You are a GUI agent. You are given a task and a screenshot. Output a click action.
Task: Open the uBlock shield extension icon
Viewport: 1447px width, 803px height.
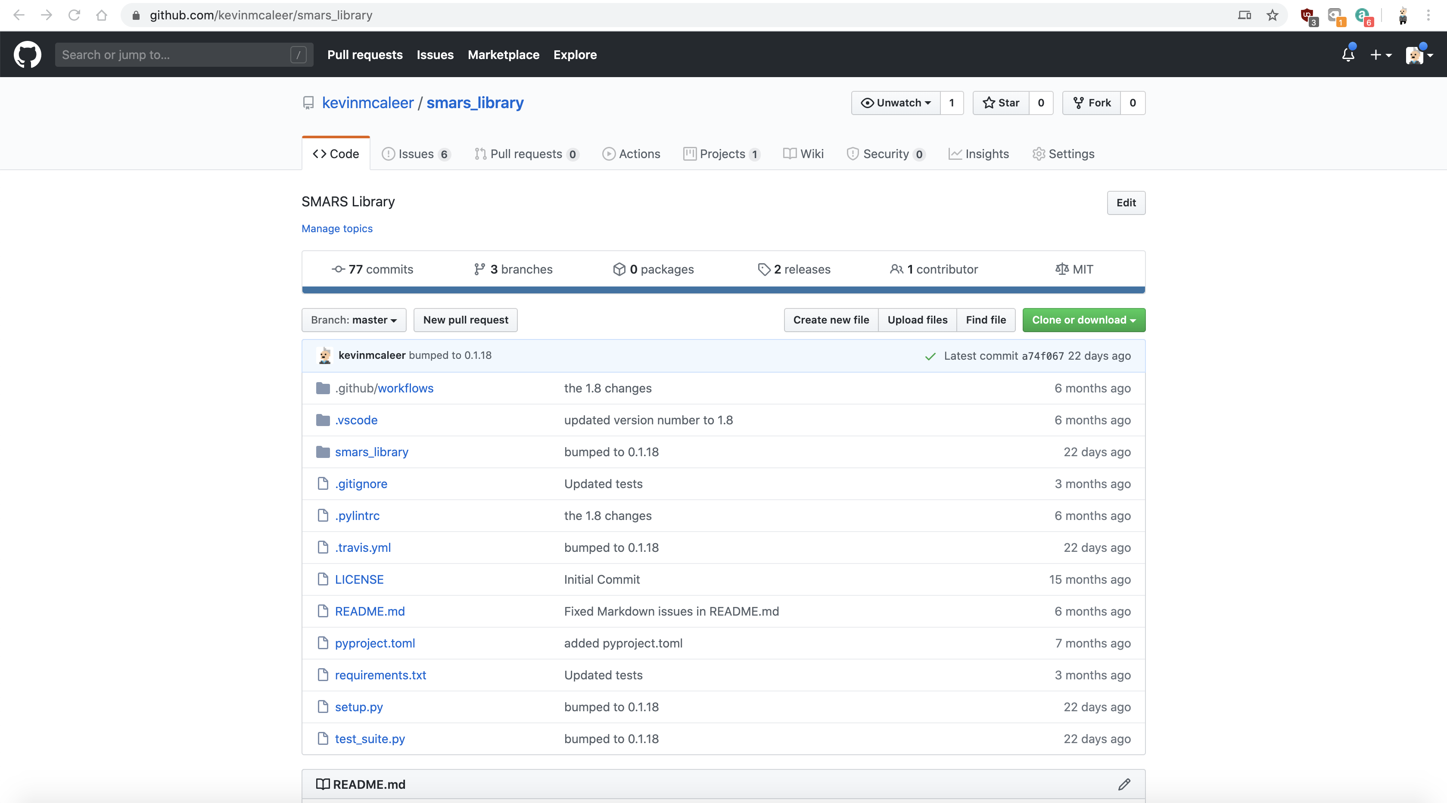click(x=1309, y=16)
